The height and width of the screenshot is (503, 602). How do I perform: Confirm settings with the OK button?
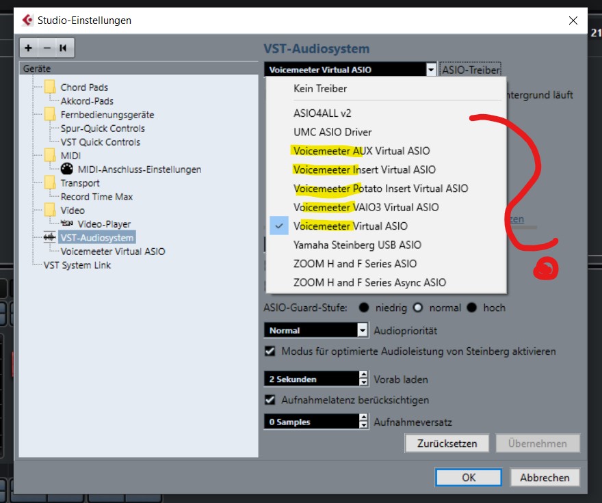tap(469, 478)
